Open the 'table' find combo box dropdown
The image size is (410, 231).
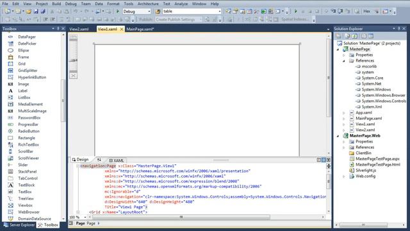click(x=219, y=12)
